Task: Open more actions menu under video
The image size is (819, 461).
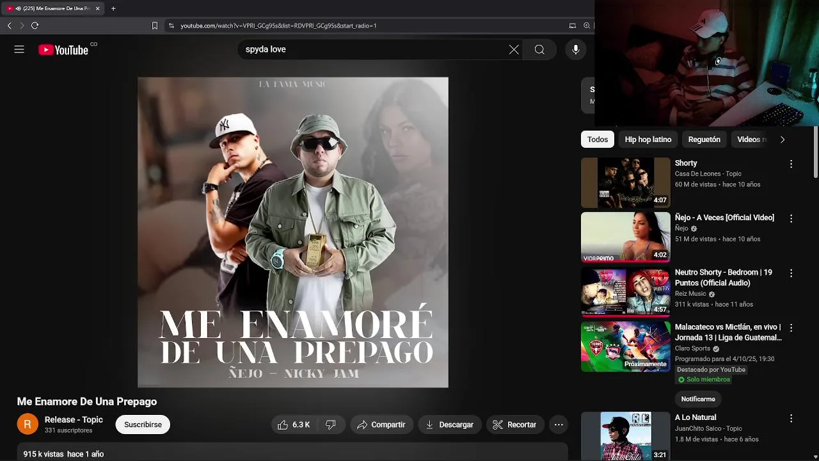Action: click(x=559, y=425)
